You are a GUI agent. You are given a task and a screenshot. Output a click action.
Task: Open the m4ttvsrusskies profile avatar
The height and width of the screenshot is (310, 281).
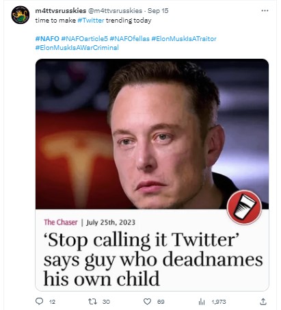coord(21,15)
